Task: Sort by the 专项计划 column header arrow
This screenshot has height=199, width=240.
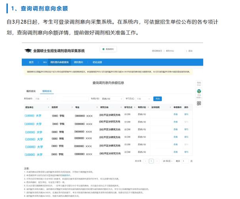Action: [x=148, y=107]
